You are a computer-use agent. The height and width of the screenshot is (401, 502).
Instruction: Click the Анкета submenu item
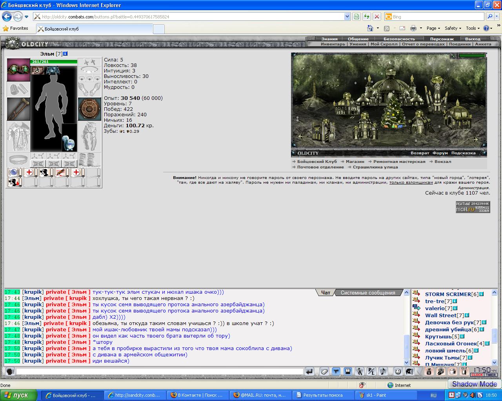483,44
